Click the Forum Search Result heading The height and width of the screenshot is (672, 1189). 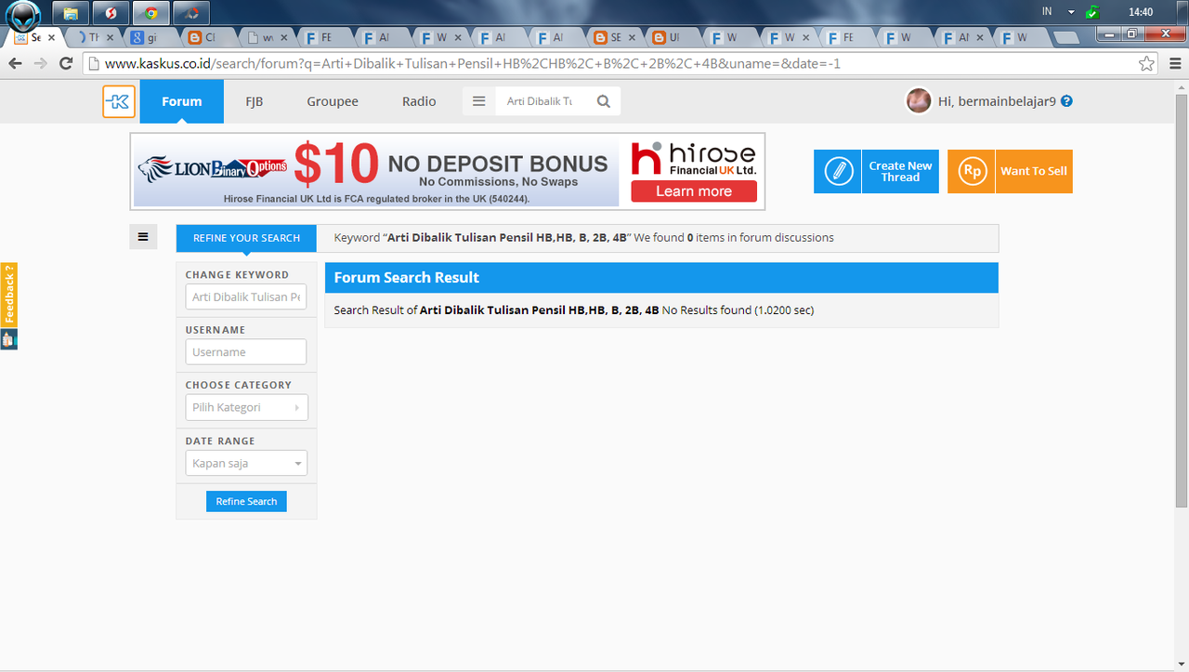[x=407, y=277]
